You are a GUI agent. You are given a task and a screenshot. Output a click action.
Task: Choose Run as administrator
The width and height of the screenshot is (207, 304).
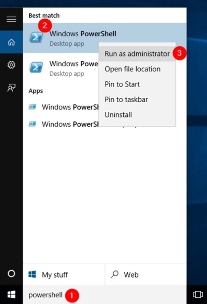pos(137,54)
